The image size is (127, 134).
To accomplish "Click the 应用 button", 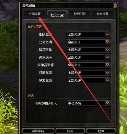I will (70, 131).
